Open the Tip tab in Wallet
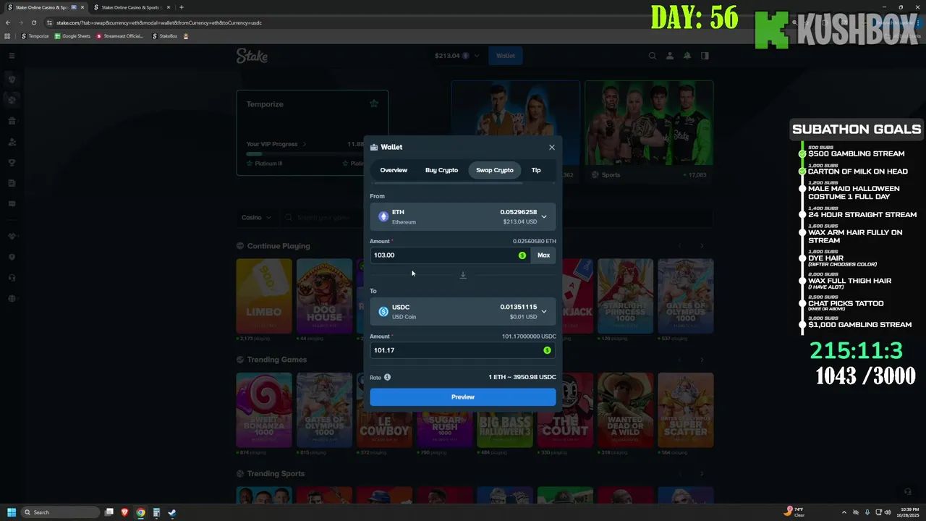Viewport: 926px width, 521px height. pos(536,170)
